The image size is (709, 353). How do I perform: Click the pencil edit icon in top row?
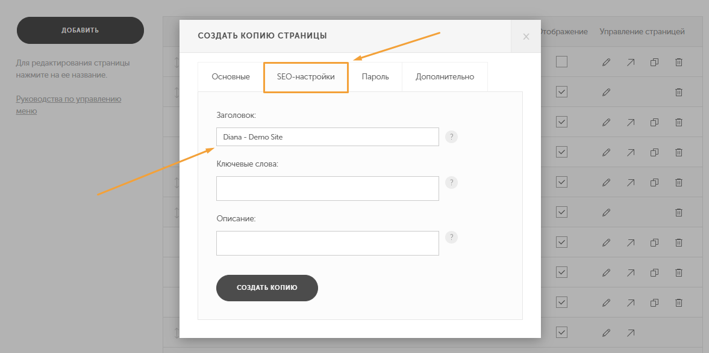click(606, 63)
